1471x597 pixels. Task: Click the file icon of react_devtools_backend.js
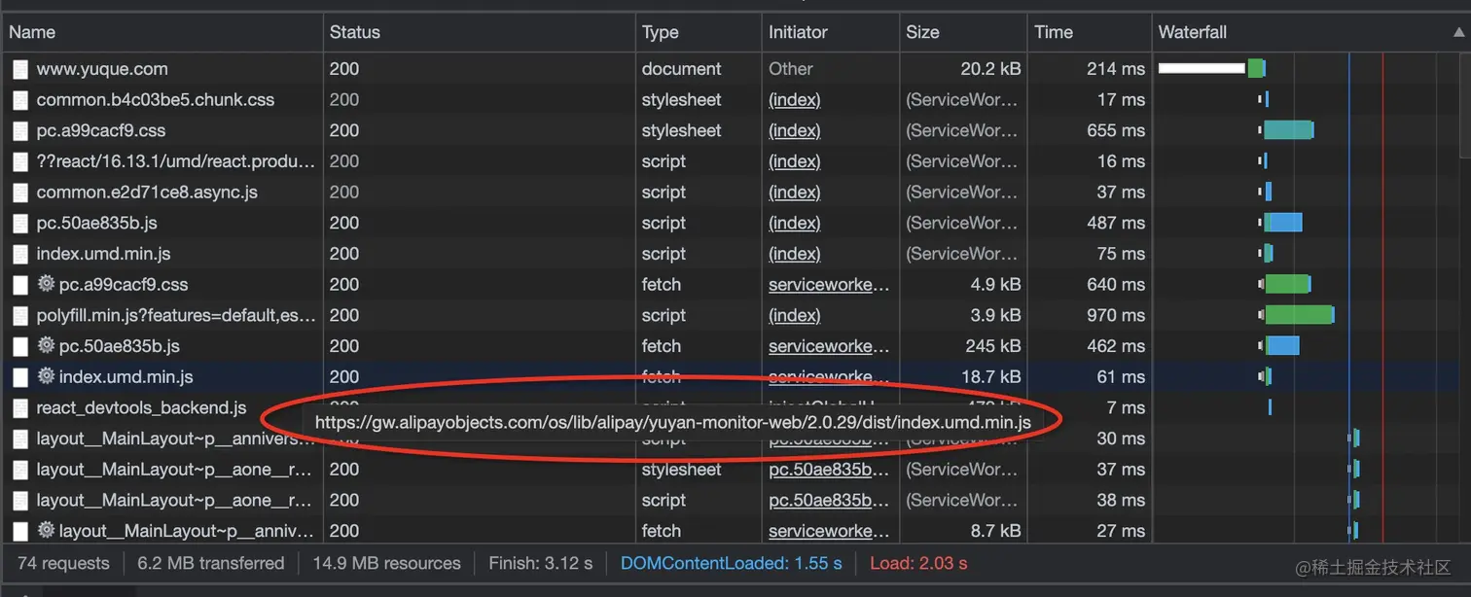(x=20, y=408)
